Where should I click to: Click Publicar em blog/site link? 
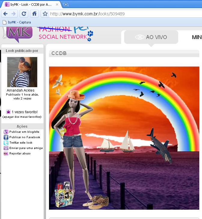pyautogui.click(x=24, y=132)
